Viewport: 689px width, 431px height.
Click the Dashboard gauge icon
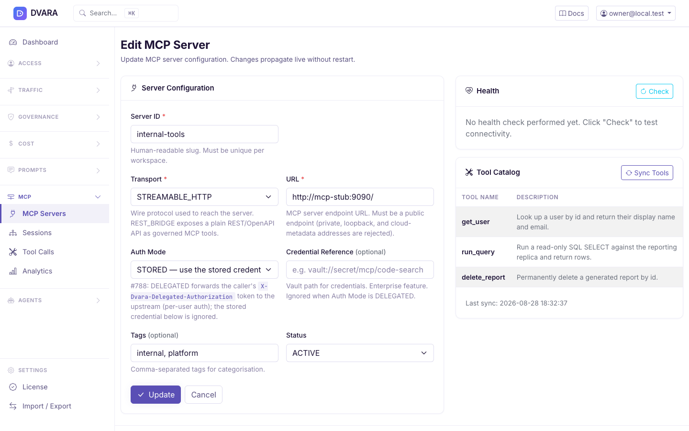[13, 42]
